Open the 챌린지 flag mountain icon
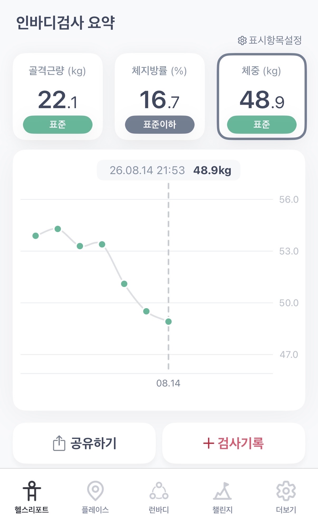Viewport: 318px width, 531px height. click(x=223, y=491)
